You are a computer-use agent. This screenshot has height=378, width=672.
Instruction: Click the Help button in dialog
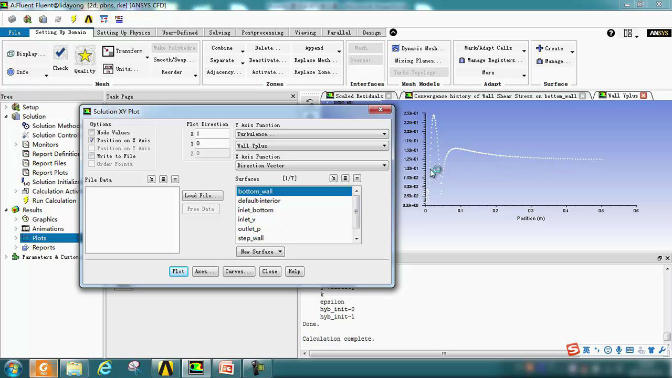tap(295, 271)
